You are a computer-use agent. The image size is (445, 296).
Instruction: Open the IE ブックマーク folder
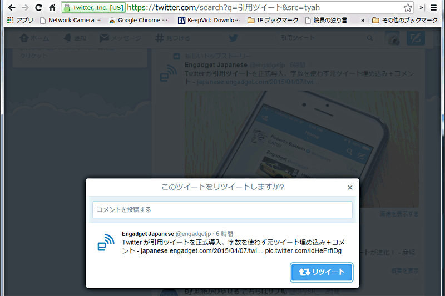click(x=273, y=20)
